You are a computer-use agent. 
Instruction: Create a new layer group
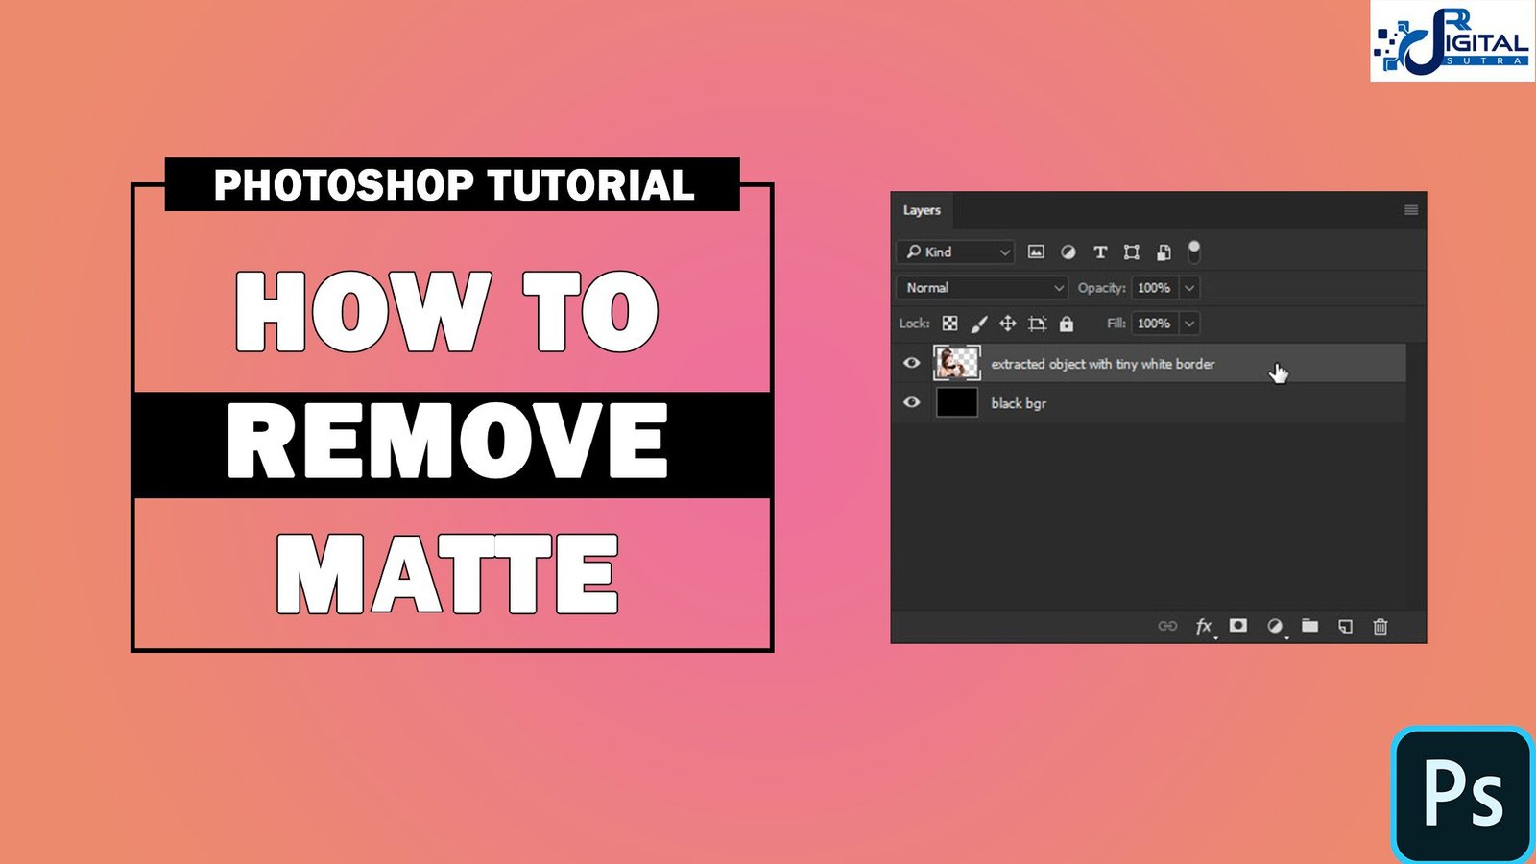click(1309, 626)
